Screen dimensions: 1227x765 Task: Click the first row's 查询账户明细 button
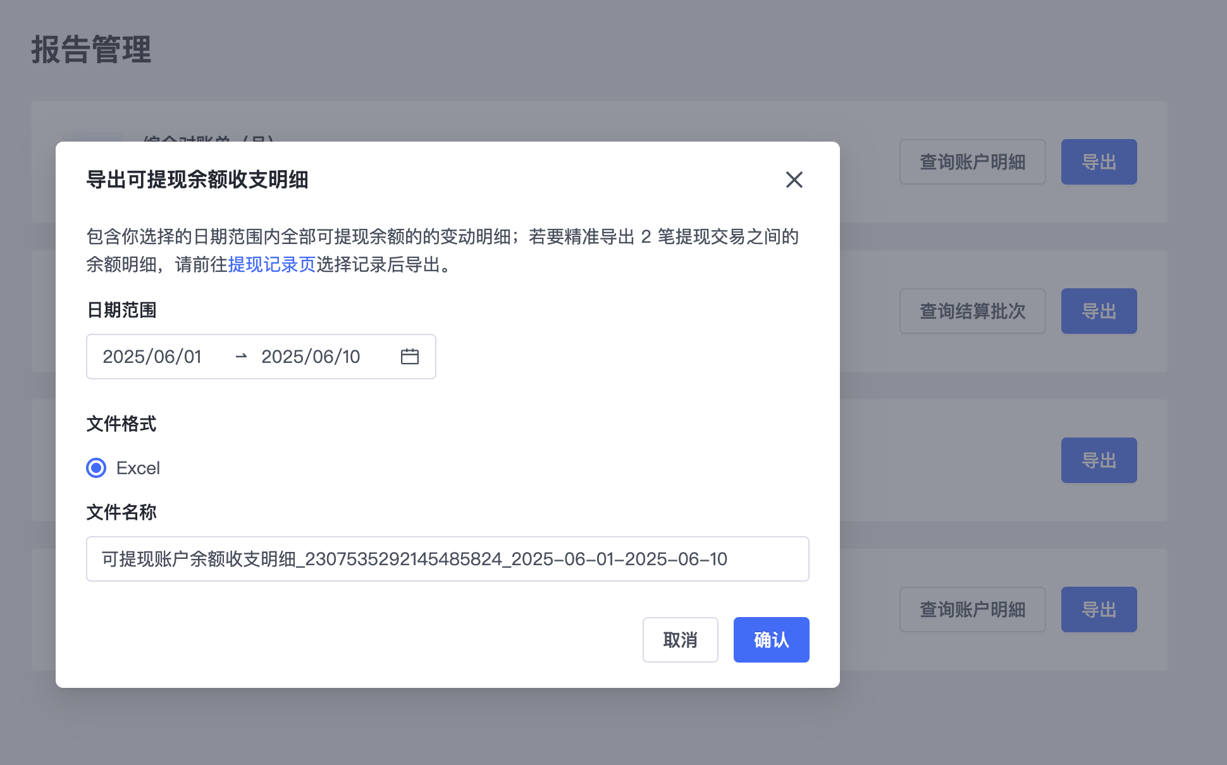click(973, 162)
